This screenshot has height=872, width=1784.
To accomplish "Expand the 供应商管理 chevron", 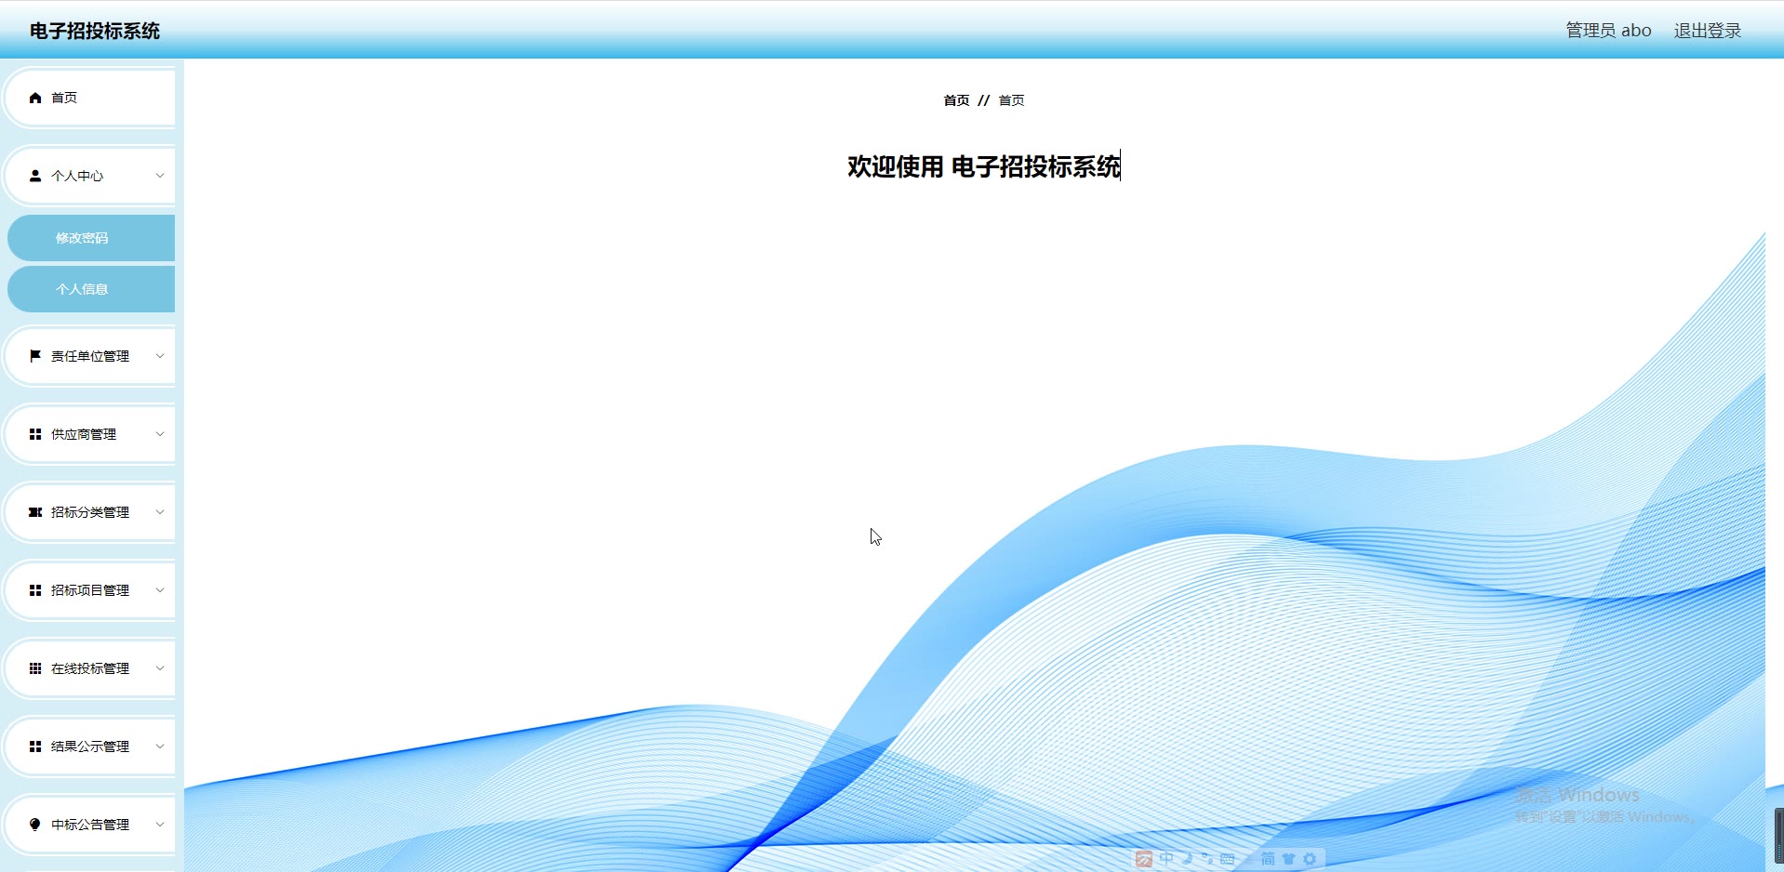I will (x=160, y=434).
